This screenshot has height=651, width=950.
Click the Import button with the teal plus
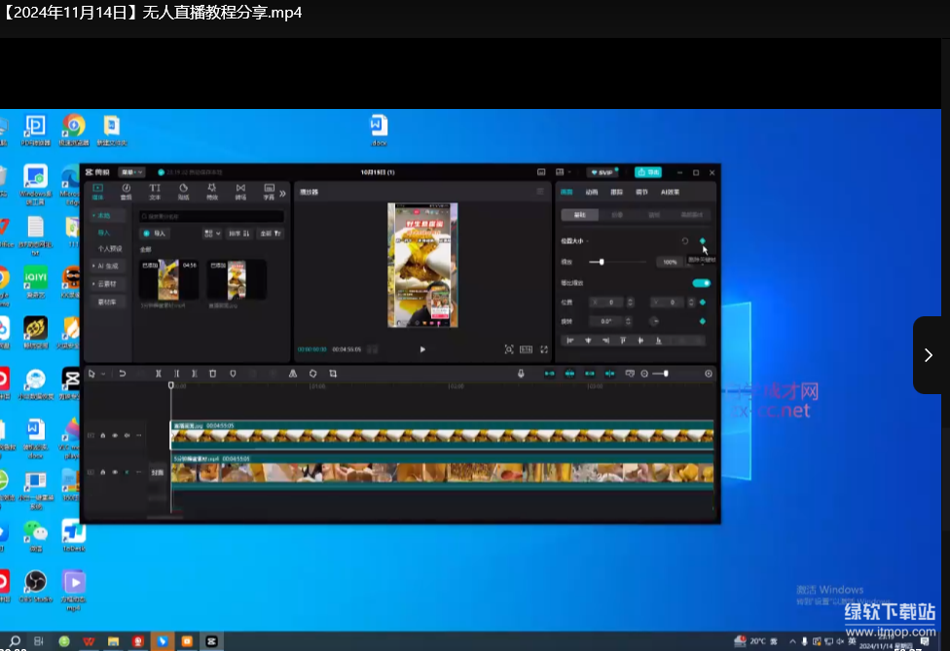[155, 234]
